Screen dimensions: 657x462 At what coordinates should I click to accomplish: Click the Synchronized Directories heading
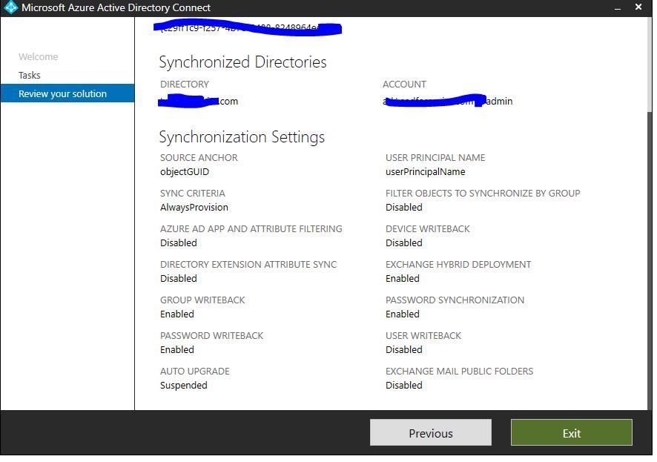pyautogui.click(x=242, y=62)
